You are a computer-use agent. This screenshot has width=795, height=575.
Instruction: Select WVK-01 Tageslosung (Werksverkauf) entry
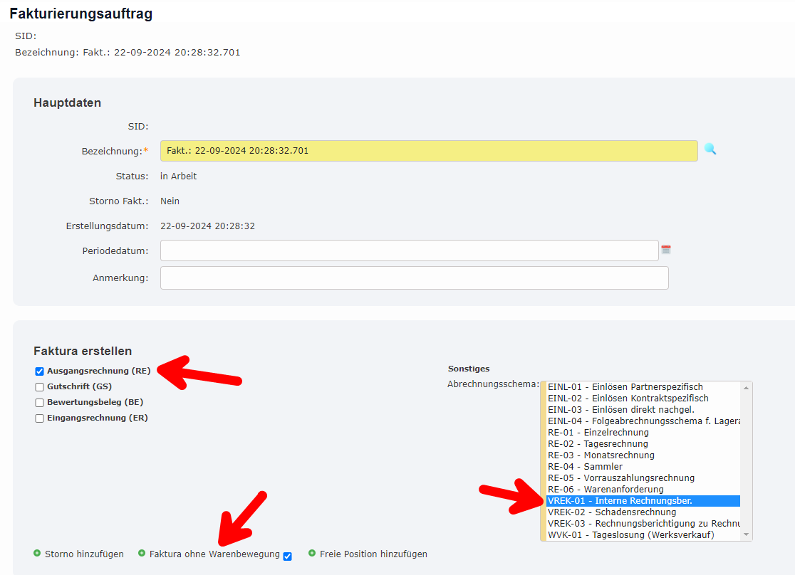tap(631, 535)
